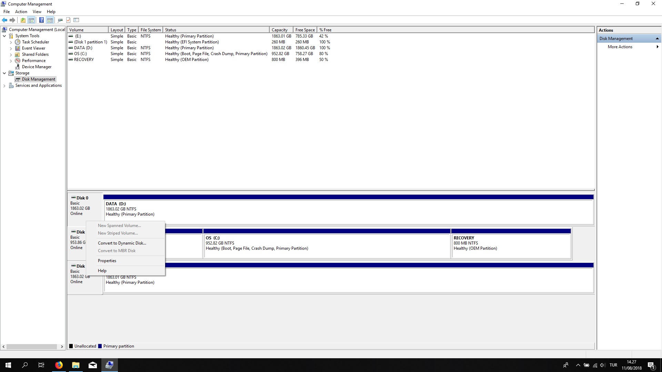Click the Rescan Disks toolbar icon
Image resolution: width=662 pixels, height=372 pixels.
[60, 20]
